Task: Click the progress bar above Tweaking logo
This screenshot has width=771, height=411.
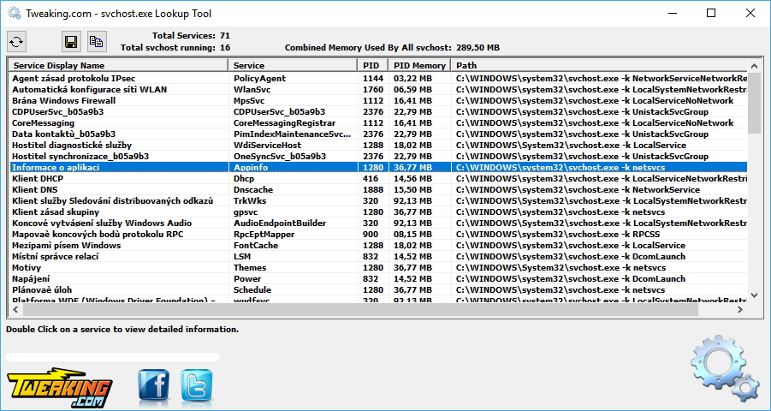Action: [113, 357]
